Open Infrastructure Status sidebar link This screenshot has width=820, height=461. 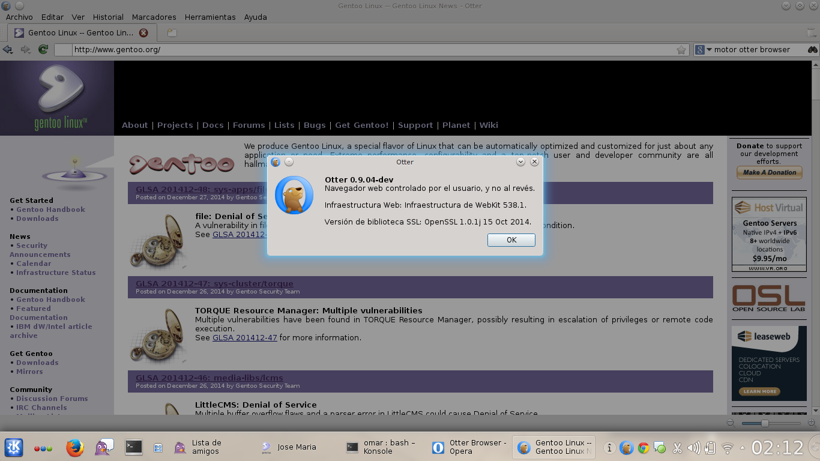pyautogui.click(x=56, y=273)
